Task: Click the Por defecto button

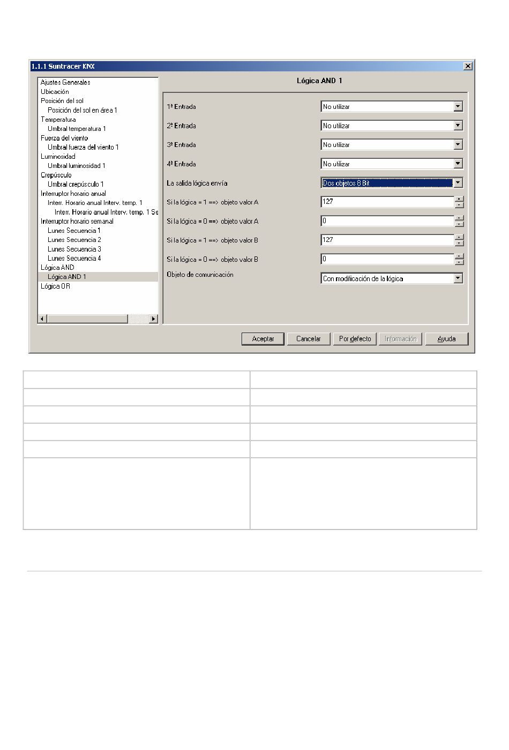Action: pos(355,339)
